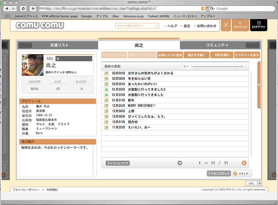Open the ショートカットメニュー dropdown
The width and height of the screenshot is (278, 205).
pyautogui.click(x=137, y=26)
